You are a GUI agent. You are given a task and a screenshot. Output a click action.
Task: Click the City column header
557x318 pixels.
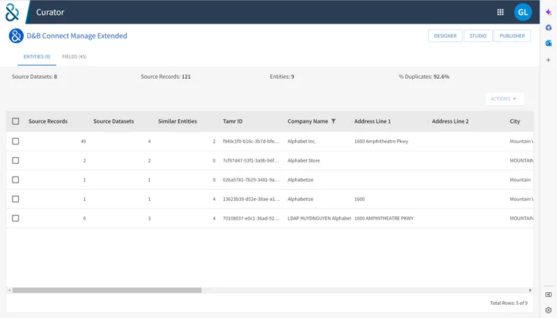tap(515, 121)
